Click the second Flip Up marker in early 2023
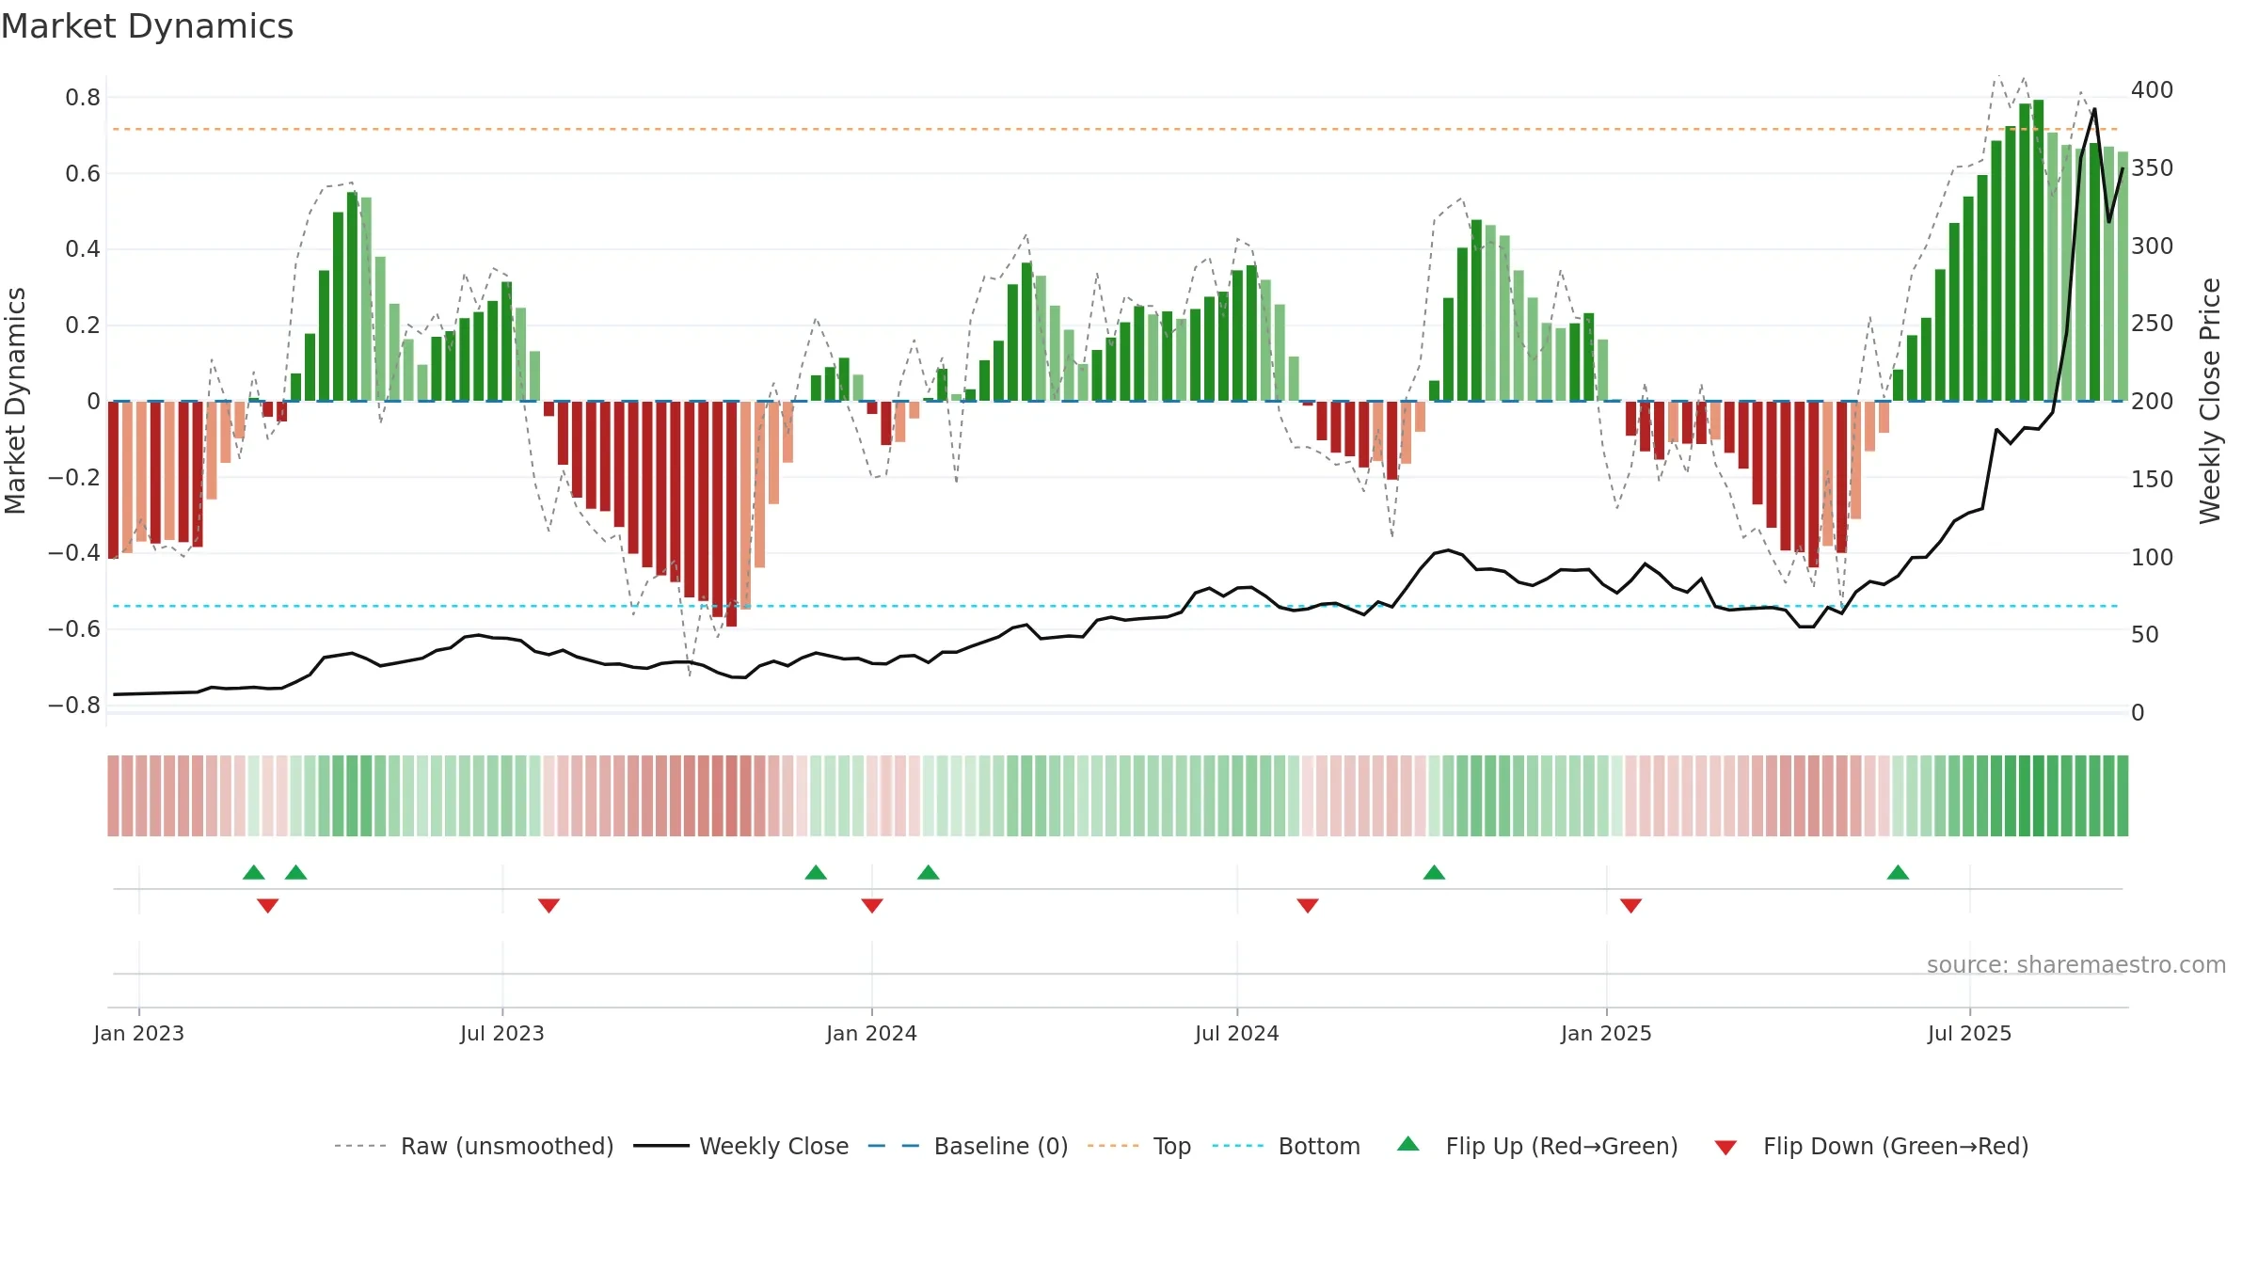Image resolution: width=2258 pixels, height=1270 pixels. [x=296, y=872]
